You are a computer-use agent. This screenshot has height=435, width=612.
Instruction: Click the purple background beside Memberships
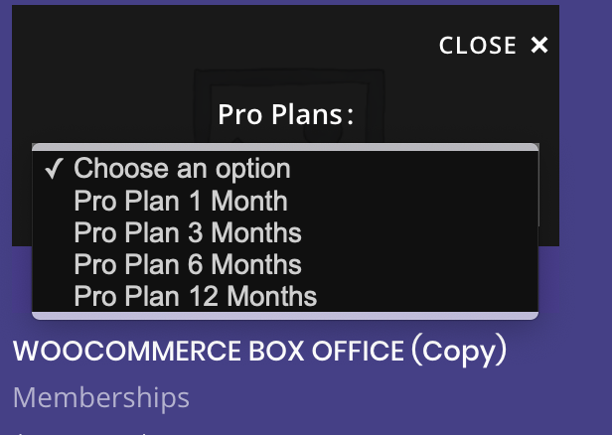pyautogui.click(x=397, y=398)
